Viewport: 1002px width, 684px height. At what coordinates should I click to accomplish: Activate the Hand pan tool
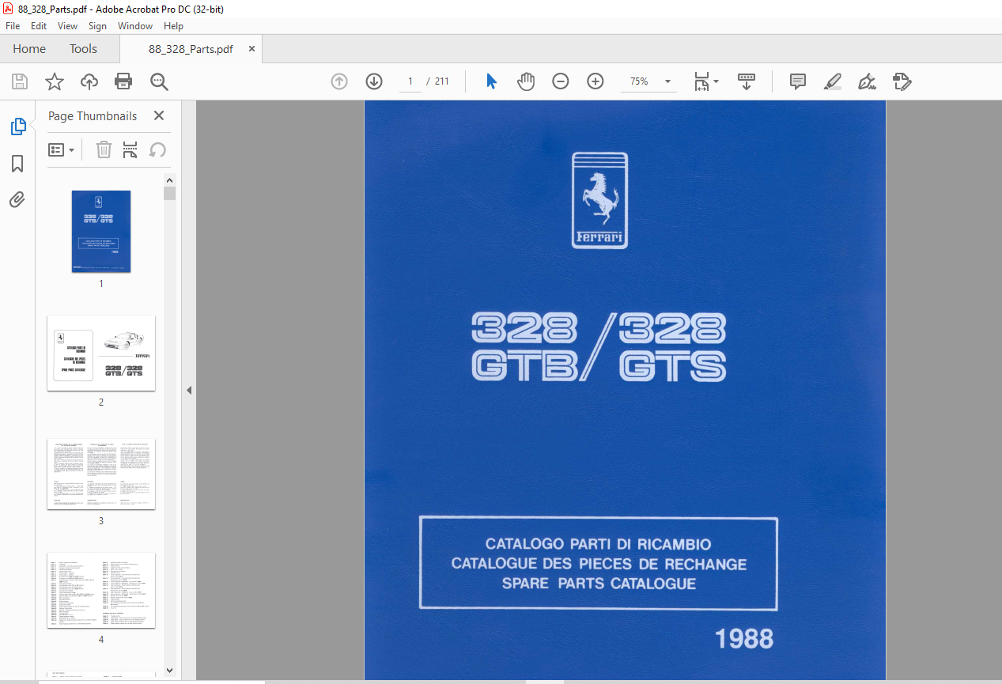click(526, 81)
